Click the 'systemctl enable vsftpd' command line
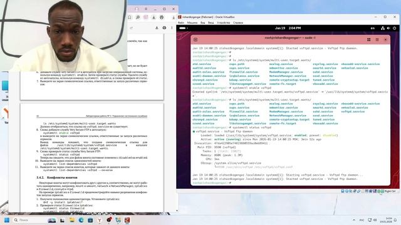The width and height of the screenshot is (401, 225). click(252, 87)
